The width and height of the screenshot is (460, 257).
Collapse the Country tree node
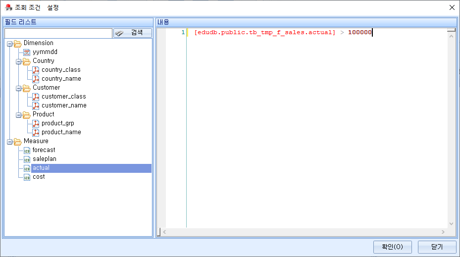(x=18, y=61)
